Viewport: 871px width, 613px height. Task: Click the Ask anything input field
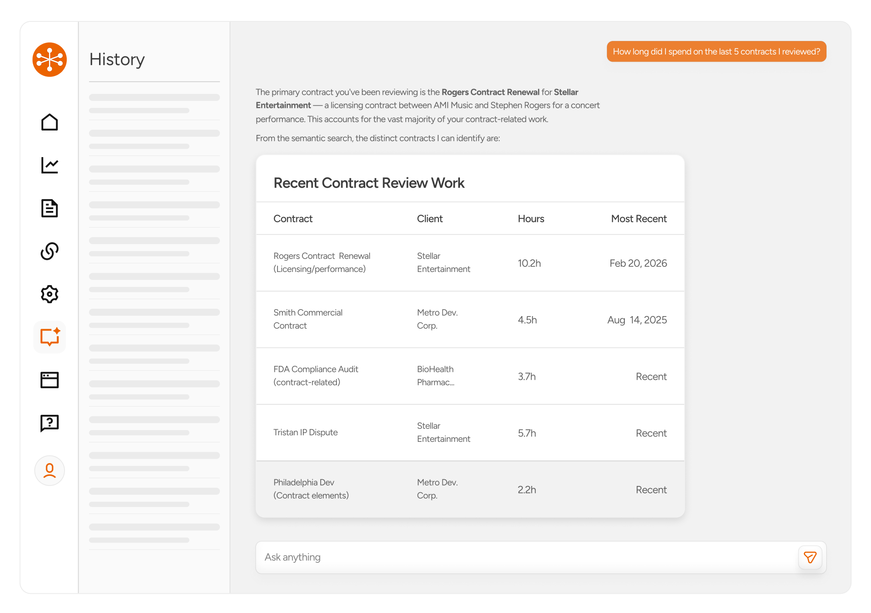point(524,557)
